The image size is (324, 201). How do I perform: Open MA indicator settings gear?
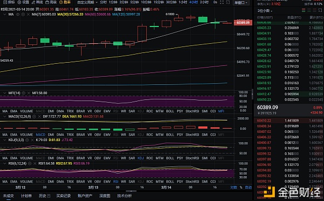(x=23, y=15)
